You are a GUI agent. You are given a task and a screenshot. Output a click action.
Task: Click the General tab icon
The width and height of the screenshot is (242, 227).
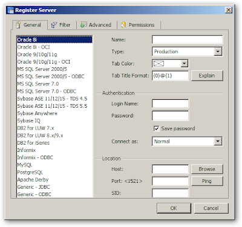click(18, 25)
